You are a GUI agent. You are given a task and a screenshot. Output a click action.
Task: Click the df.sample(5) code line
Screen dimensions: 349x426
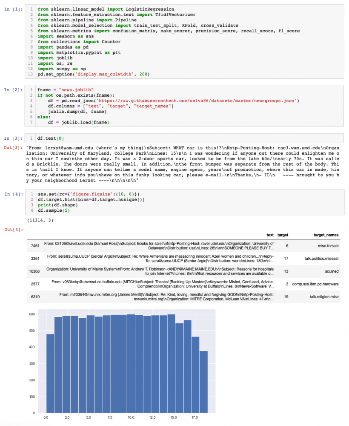click(x=53, y=210)
